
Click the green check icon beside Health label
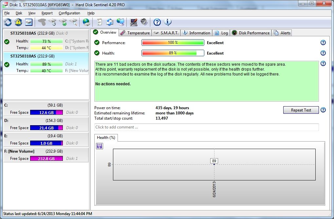coord(97,53)
